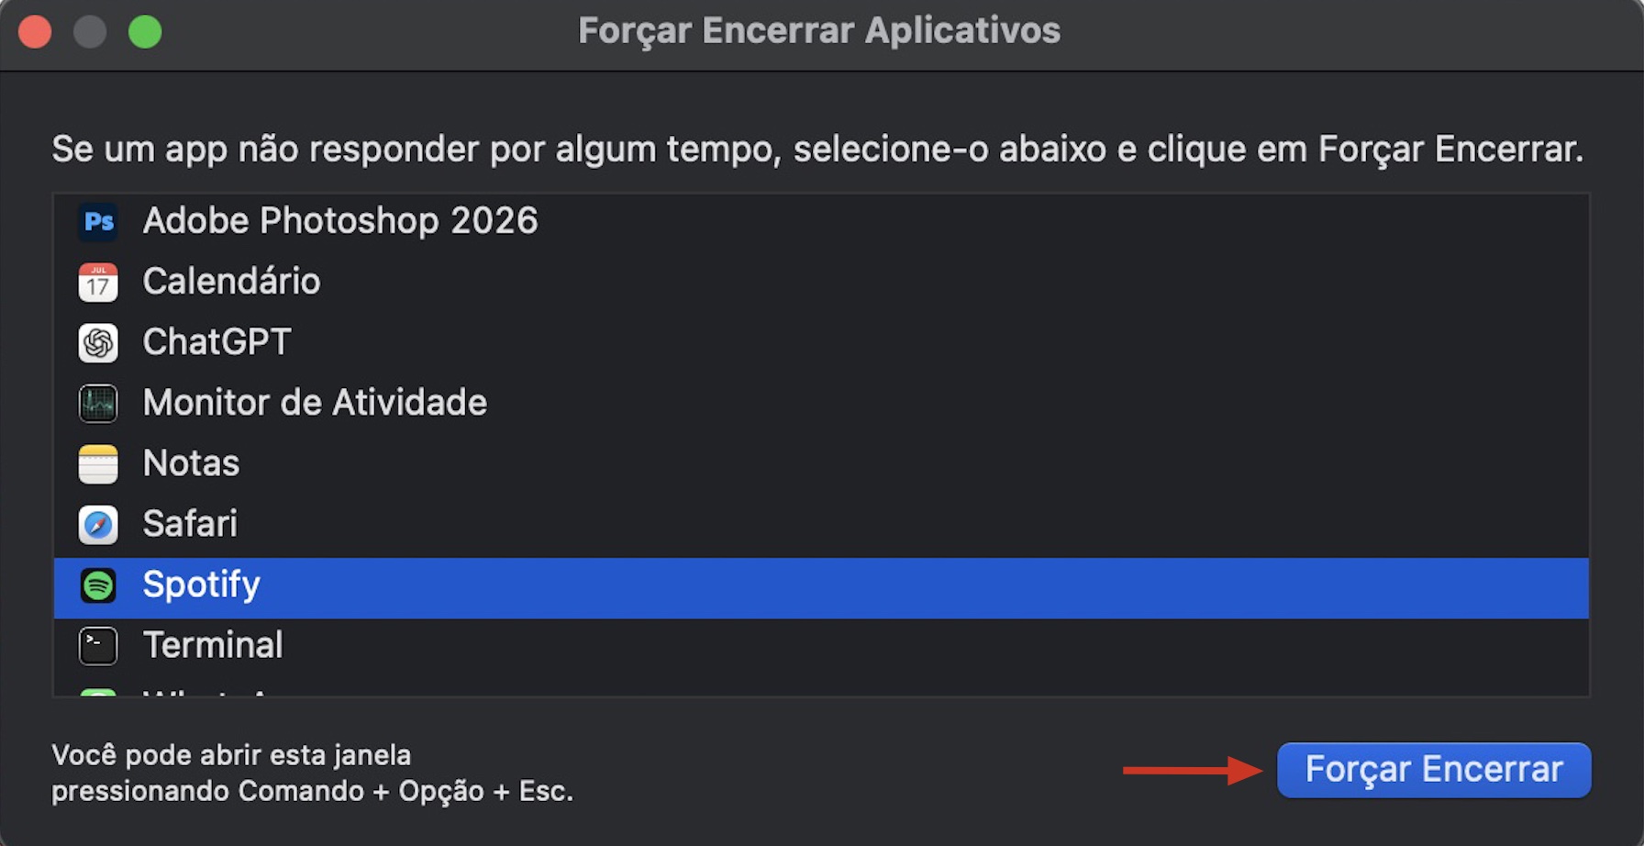Click the Monitor de Atividade app icon
This screenshot has height=846, width=1644.
tap(98, 403)
